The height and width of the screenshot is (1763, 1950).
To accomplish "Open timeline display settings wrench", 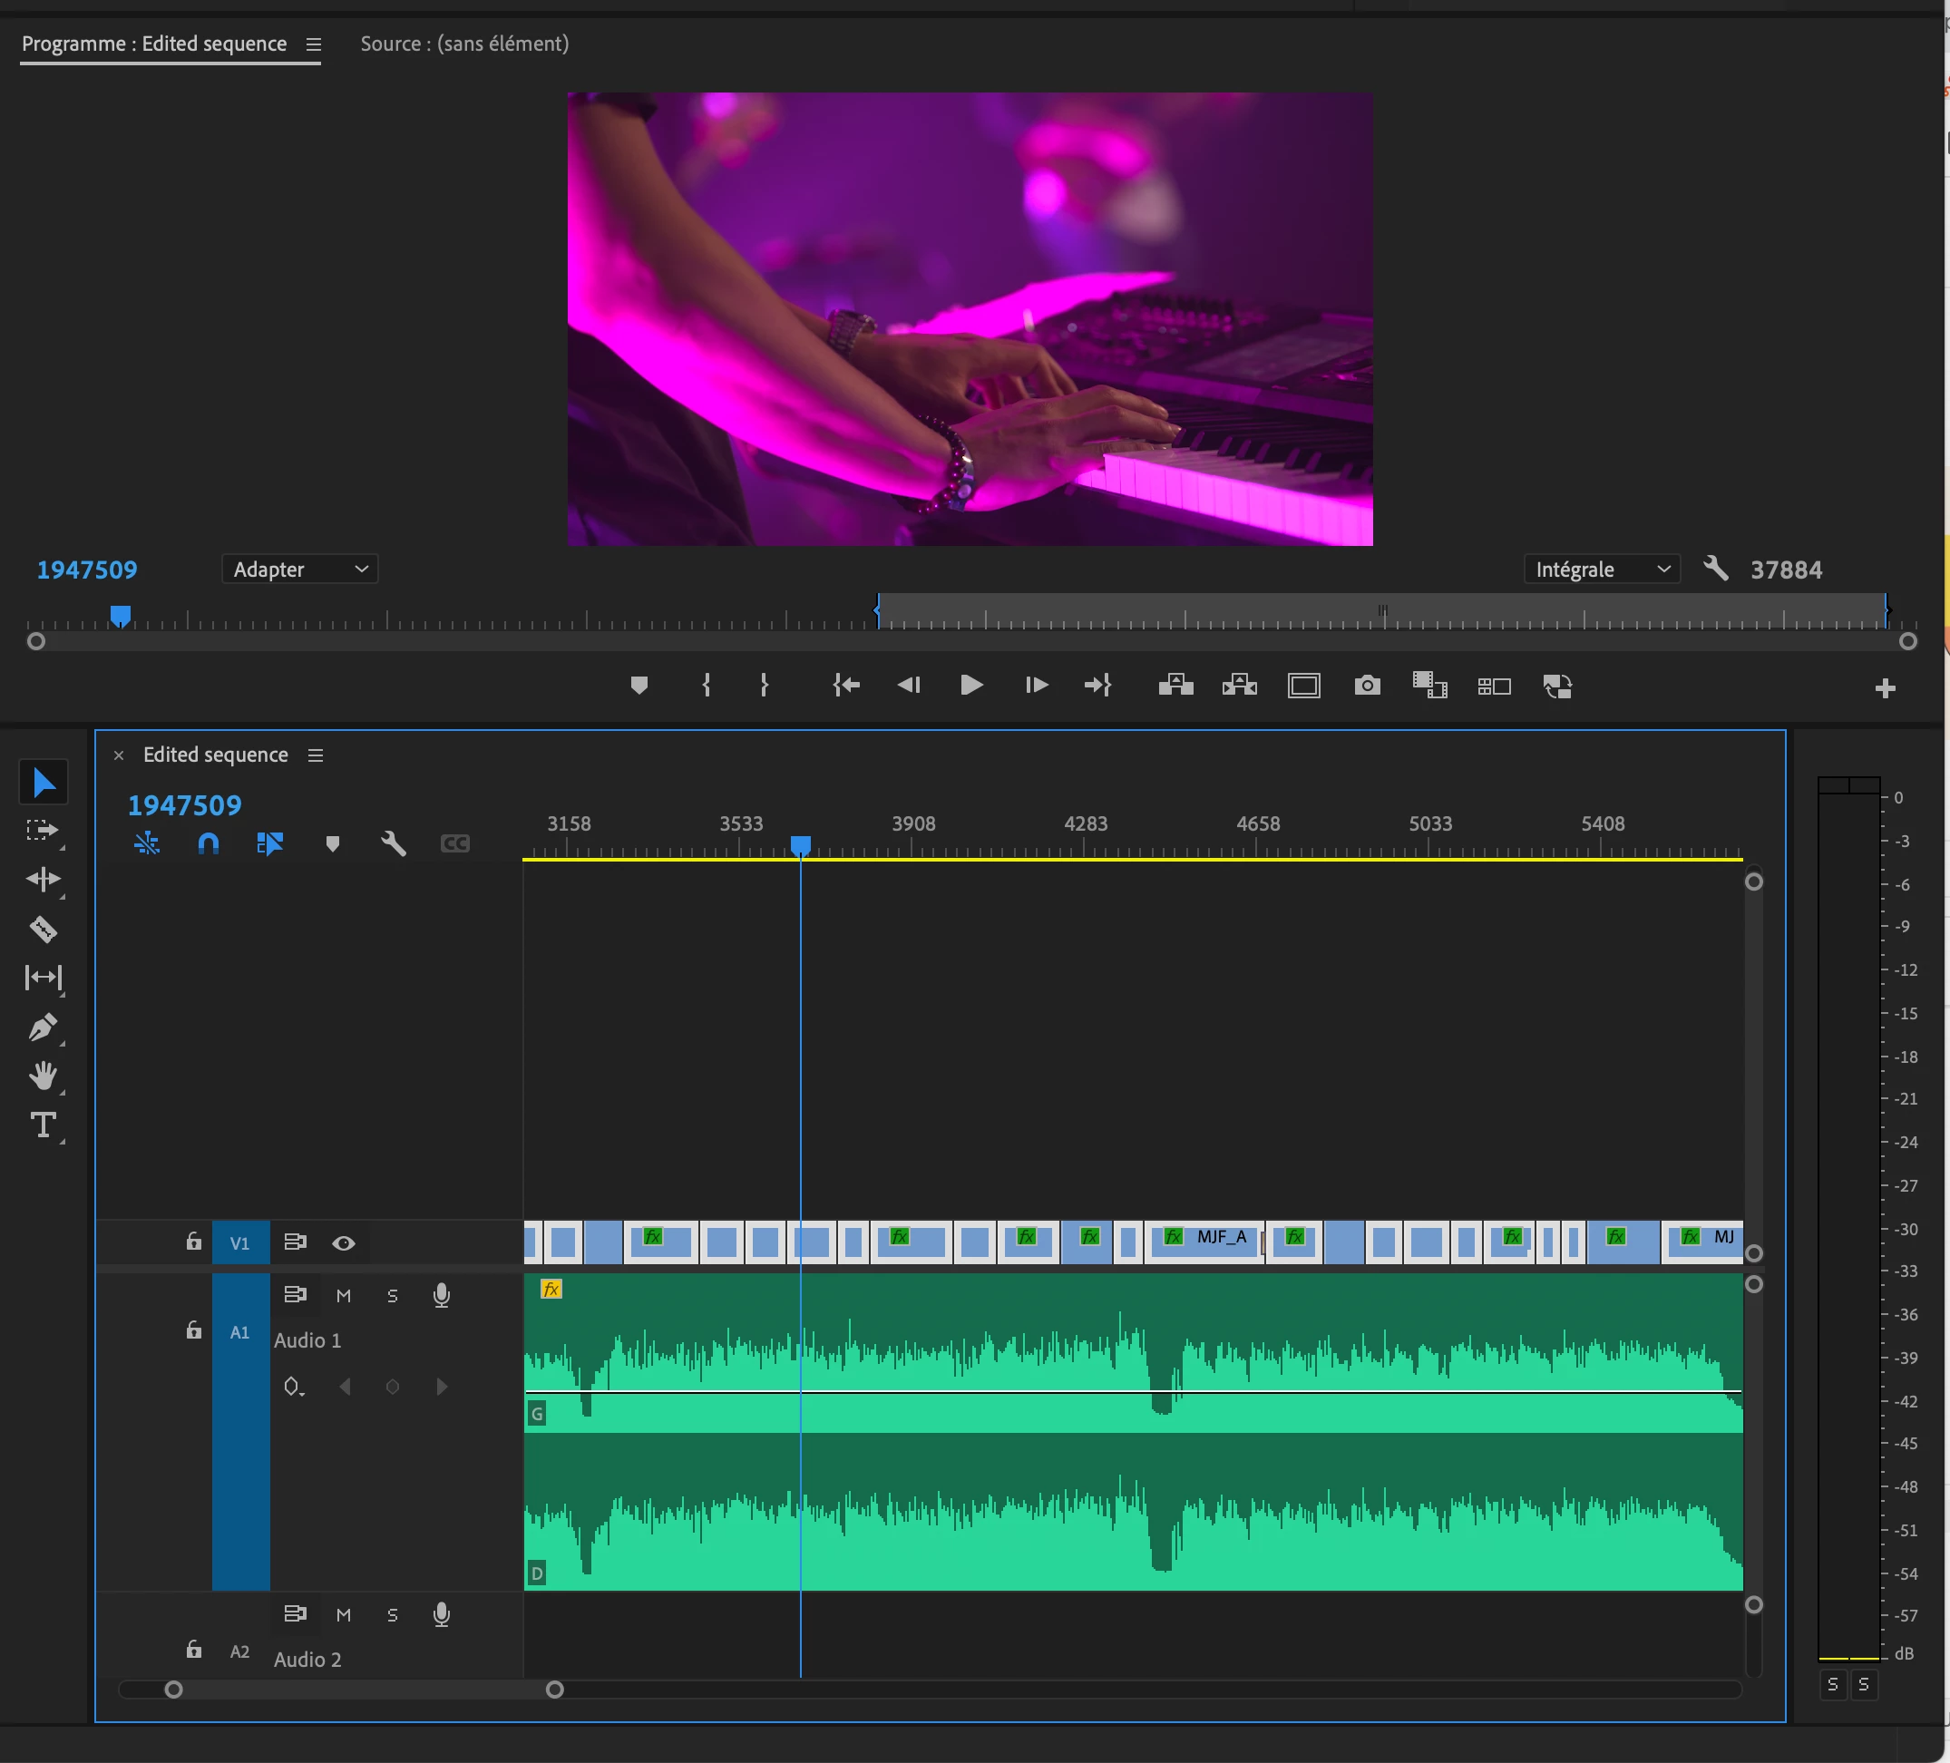I will click(x=393, y=843).
